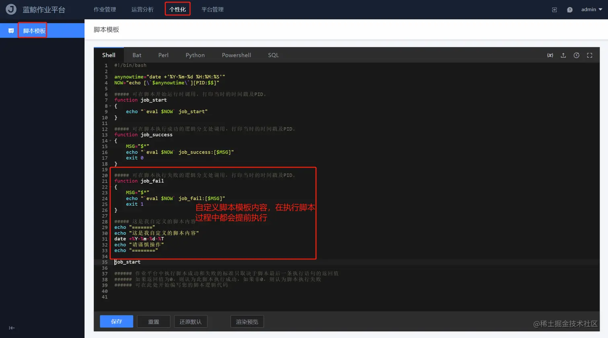Switch to the Shell tab
This screenshot has height=338, width=608.
point(109,55)
